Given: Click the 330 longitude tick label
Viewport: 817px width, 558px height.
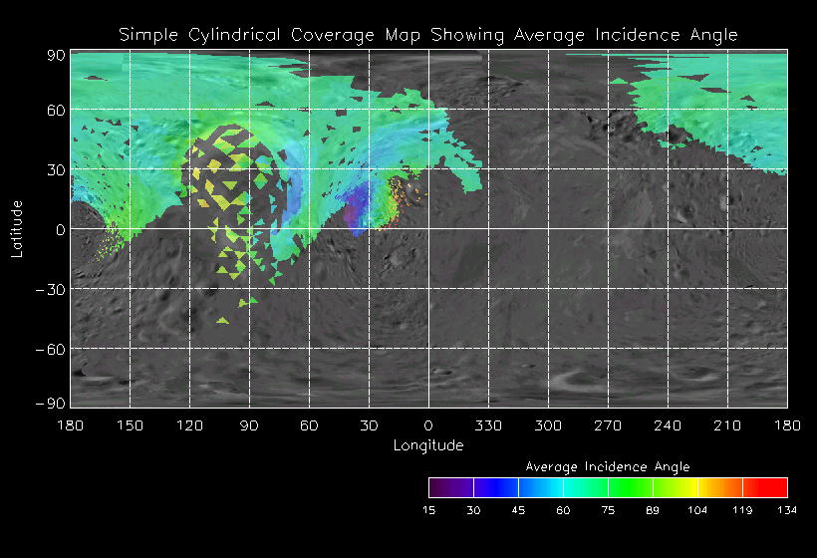Looking at the screenshot, I should coord(488,425).
